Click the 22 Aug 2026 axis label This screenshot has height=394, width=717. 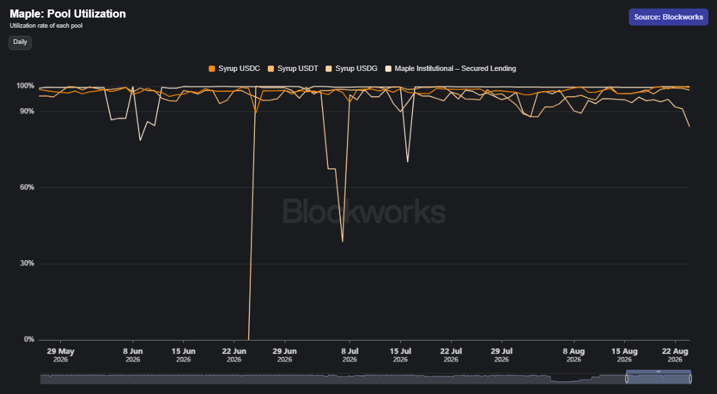click(x=675, y=355)
